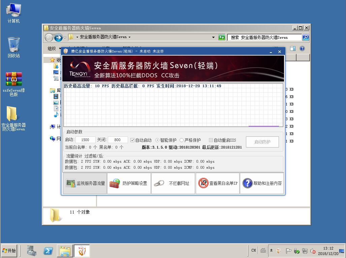The height and width of the screenshot is (258, 346).
Task: Click the keyboard icon in language bar
Action: 263,251
